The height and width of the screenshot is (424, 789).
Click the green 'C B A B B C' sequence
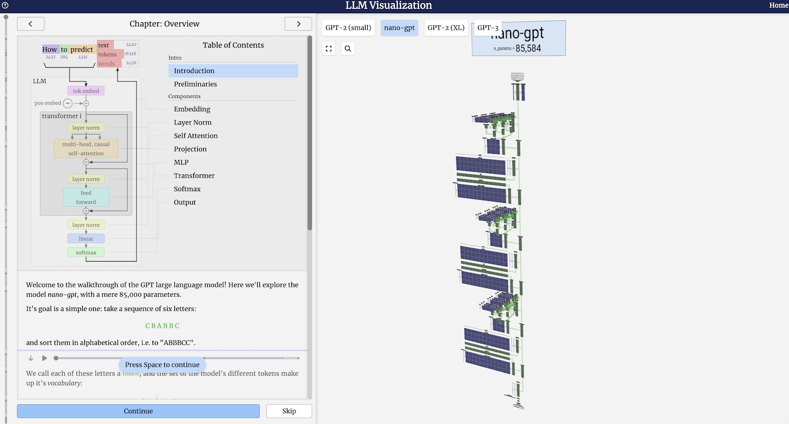[162, 325]
